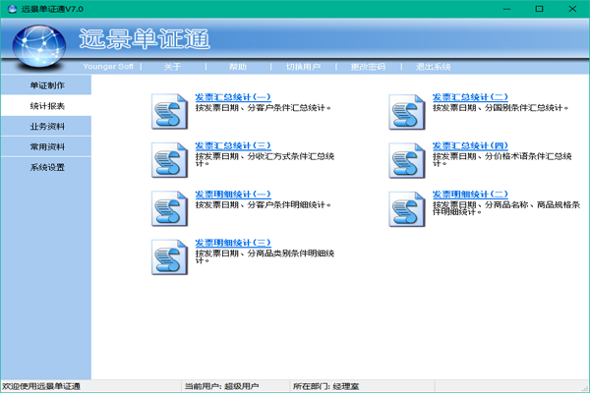This screenshot has width=590, height=393.
Task: Open the 发票汇总统计(二) link
Action: click(x=470, y=97)
